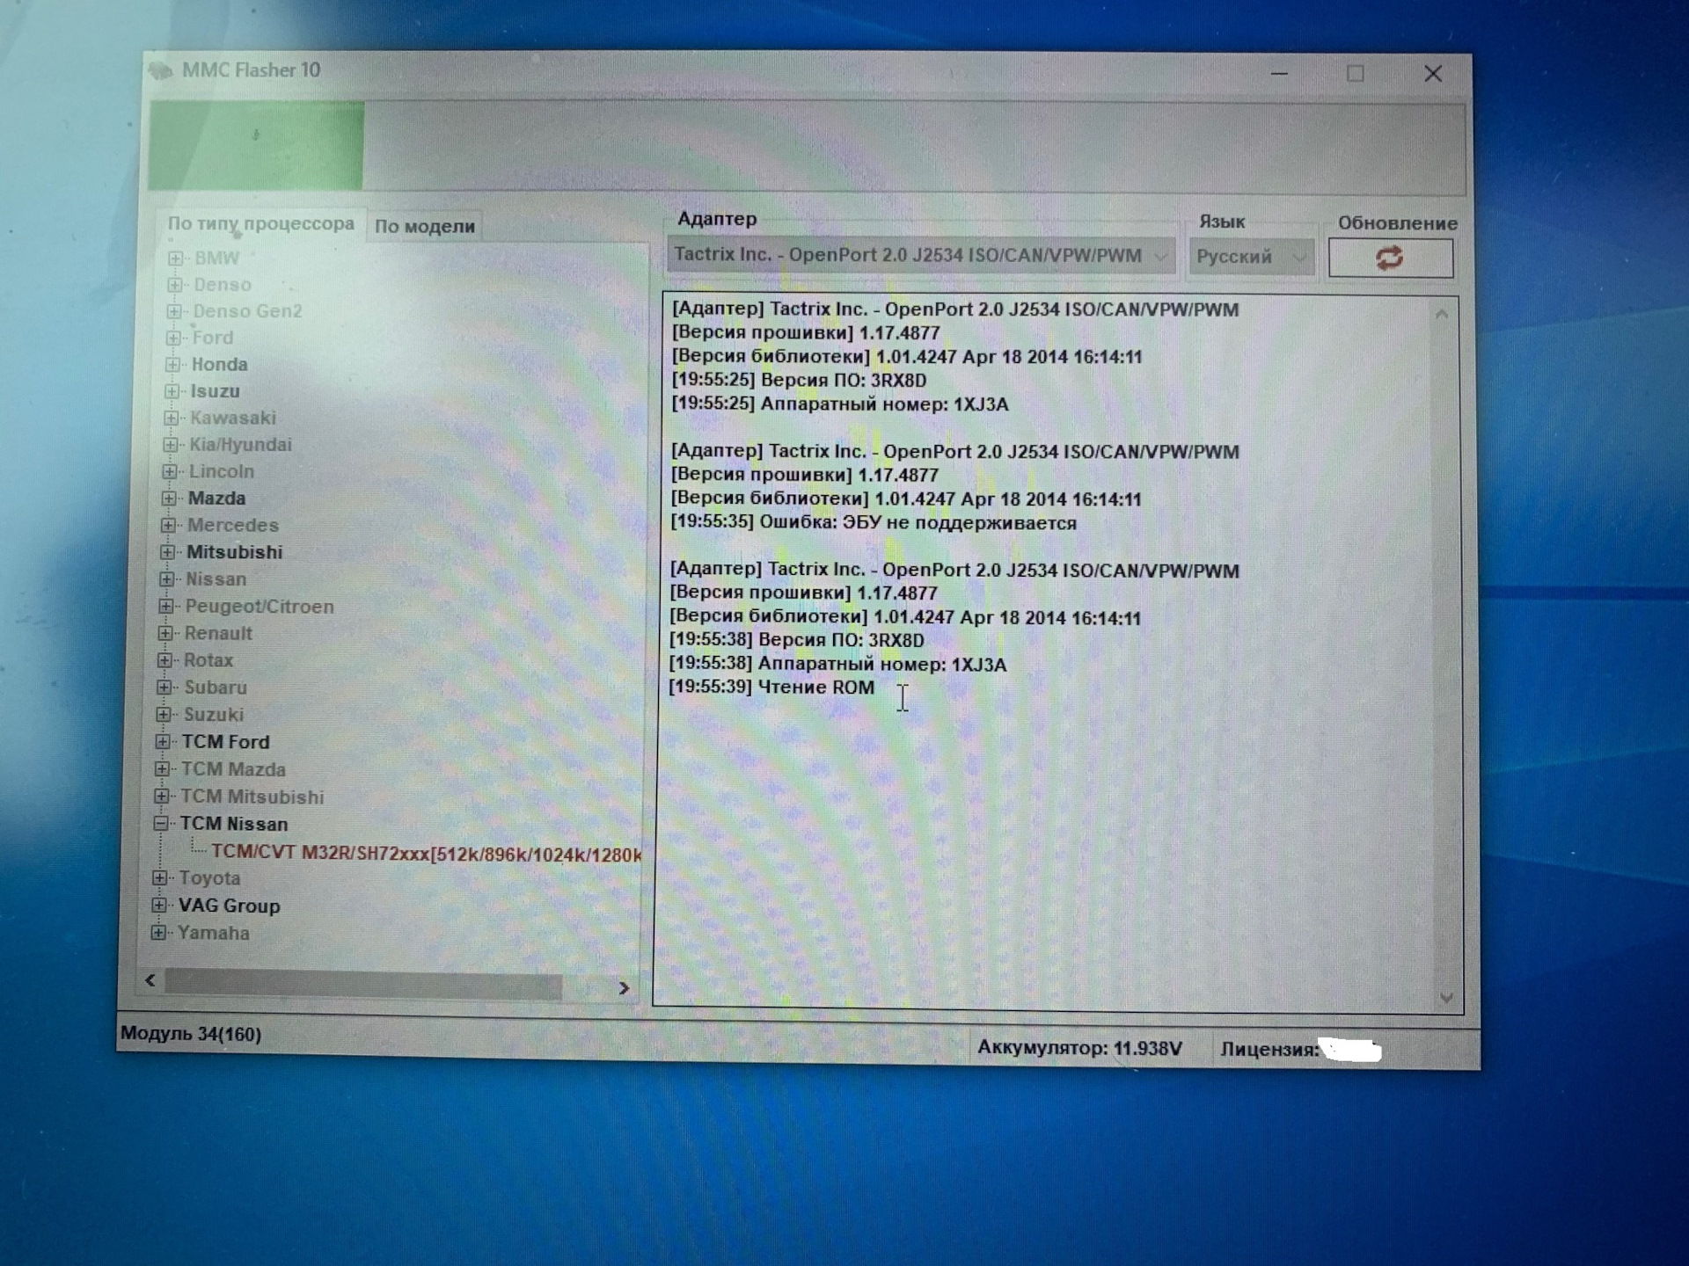The height and width of the screenshot is (1266, 1689).
Task: Click the log scrollbar down arrow
Action: pos(1446,998)
